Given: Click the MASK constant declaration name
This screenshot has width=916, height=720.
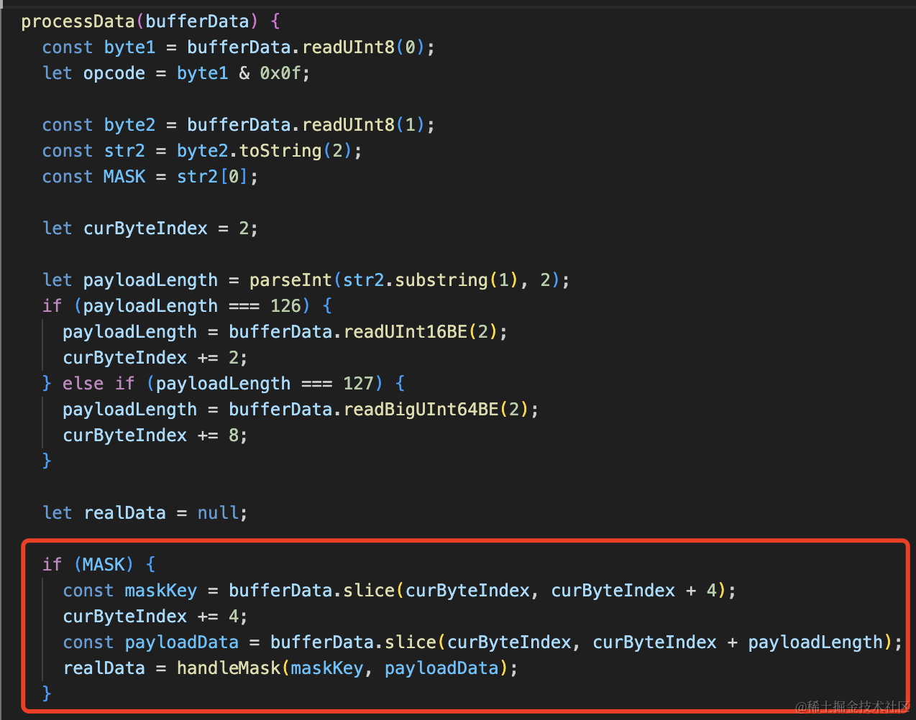Looking at the screenshot, I should click(124, 177).
